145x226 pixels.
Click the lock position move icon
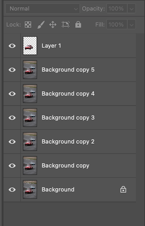pyautogui.click(x=53, y=25)
